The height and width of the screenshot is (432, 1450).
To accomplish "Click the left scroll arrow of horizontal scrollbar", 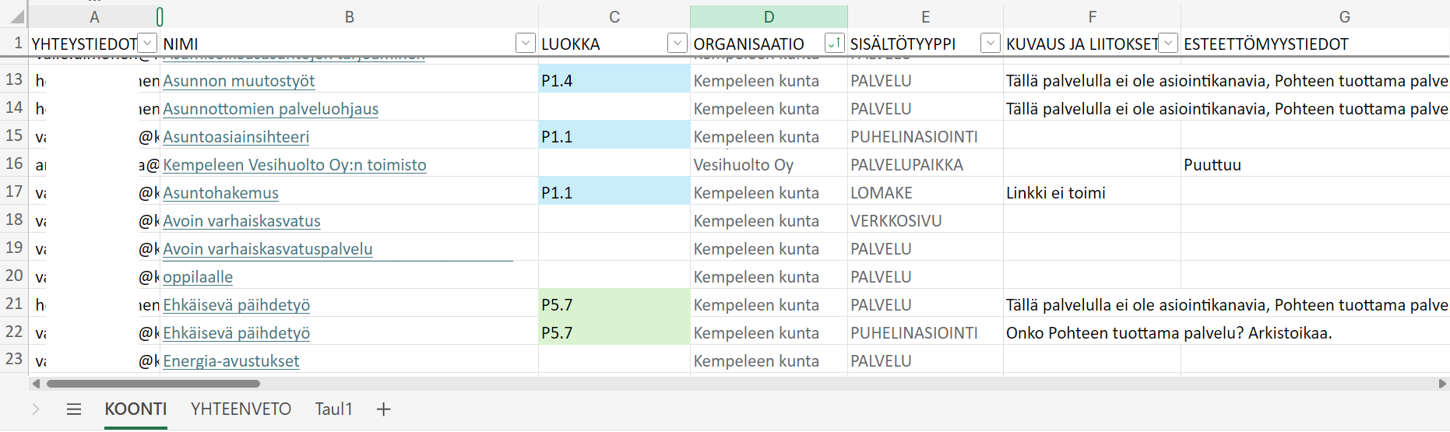I will click(36, 384).
